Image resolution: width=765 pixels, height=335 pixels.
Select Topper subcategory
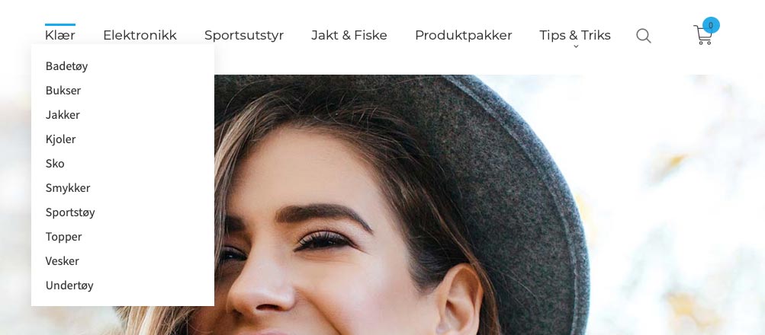pyautogui.click(x=64, y=237)
